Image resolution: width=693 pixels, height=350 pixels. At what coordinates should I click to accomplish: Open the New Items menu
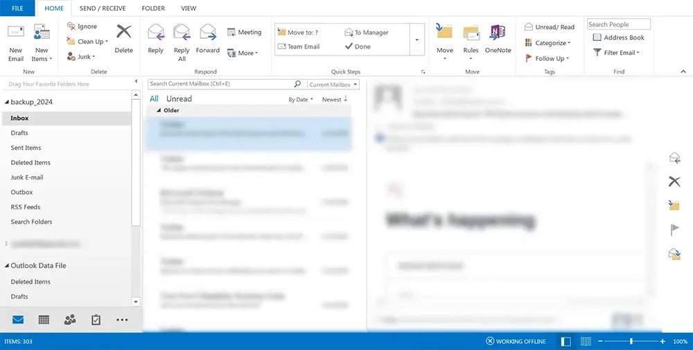tap(42, 43)
